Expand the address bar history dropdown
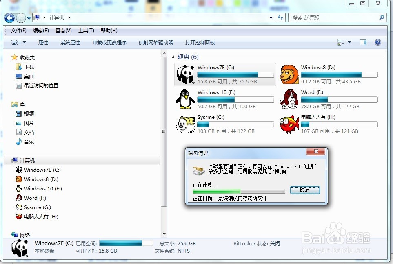Image resolution: width=393 pixels, height=264 pixels. [x=271, y=18]
